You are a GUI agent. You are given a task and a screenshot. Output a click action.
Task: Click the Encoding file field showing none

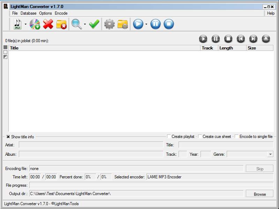click(x=136, y=169)
